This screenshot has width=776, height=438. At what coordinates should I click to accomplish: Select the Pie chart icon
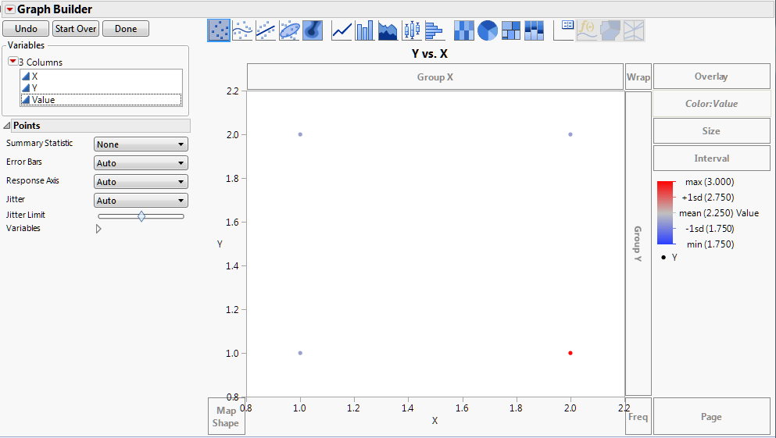[x=488, y=30]
